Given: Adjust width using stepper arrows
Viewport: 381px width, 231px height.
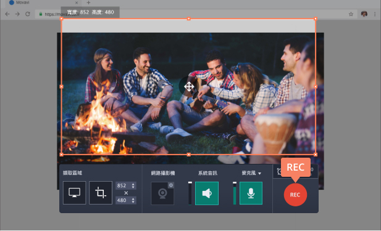Looking at the screenshot, I should [133, 185].
